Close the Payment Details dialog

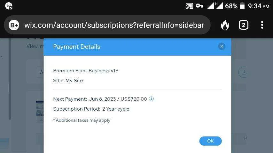(x=222, y=47)
